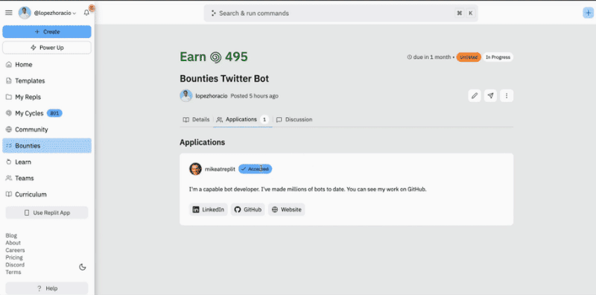
Task: Click the In Progress status badge
Action: 498,57
